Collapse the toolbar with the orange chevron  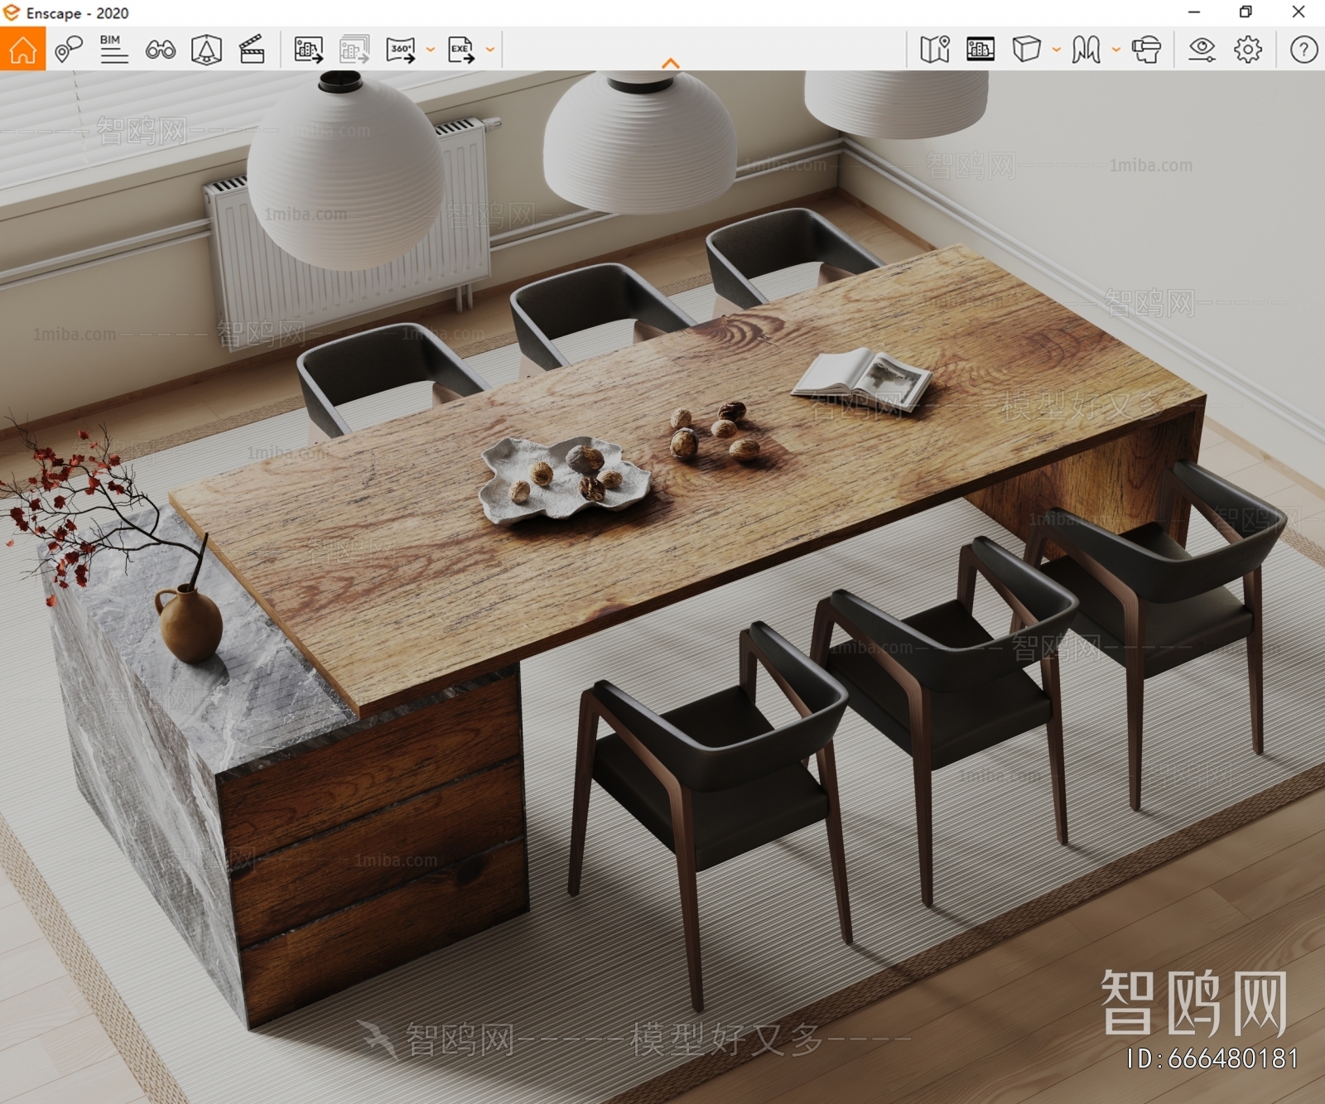(671, 63)
